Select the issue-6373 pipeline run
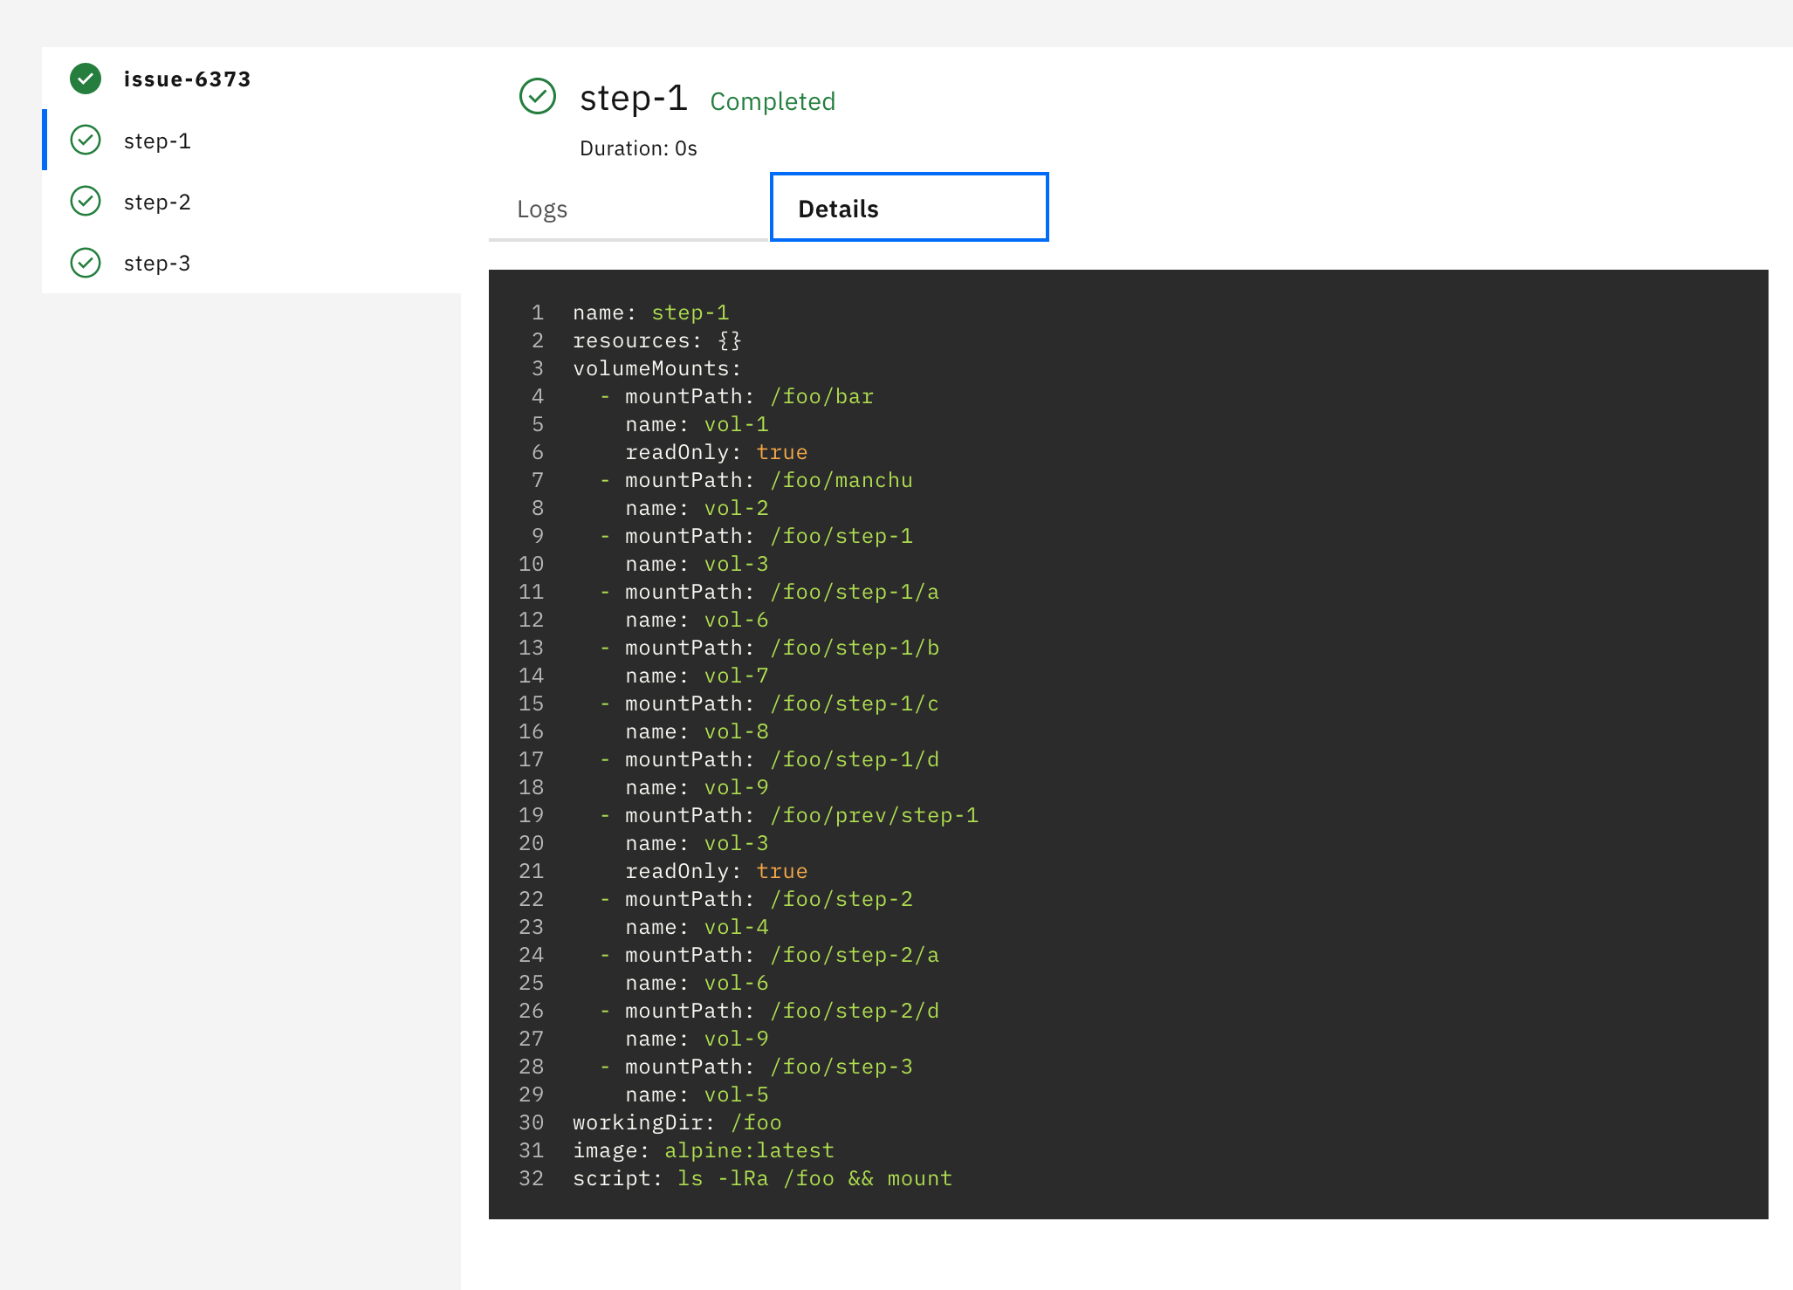This screenshot has height=1290, width=1793. click(x=187, y=78)
